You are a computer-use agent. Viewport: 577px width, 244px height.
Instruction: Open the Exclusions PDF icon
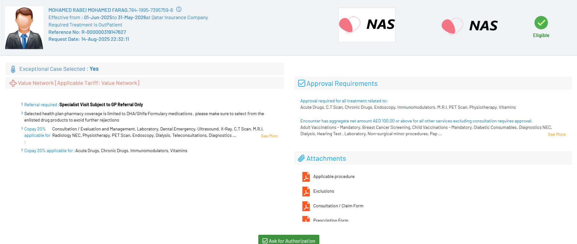306,191
